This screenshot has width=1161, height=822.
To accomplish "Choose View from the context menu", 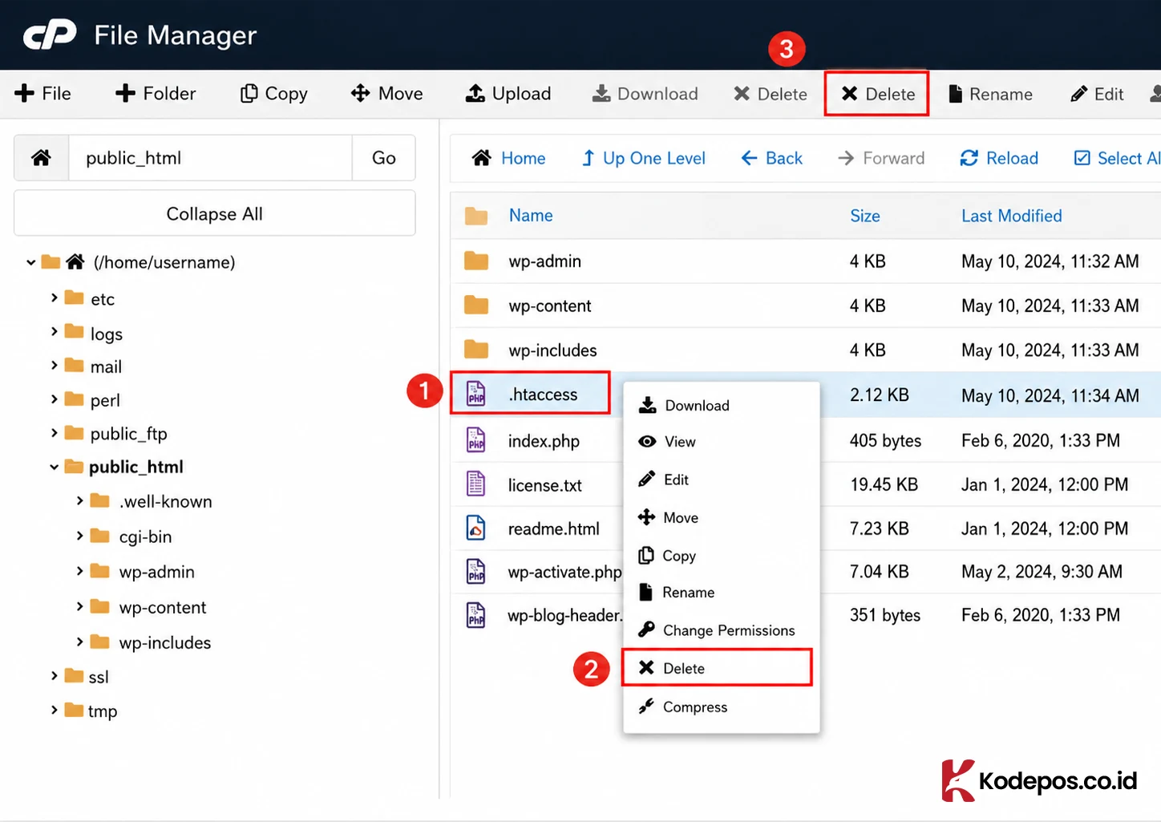I will click(722, 442).
